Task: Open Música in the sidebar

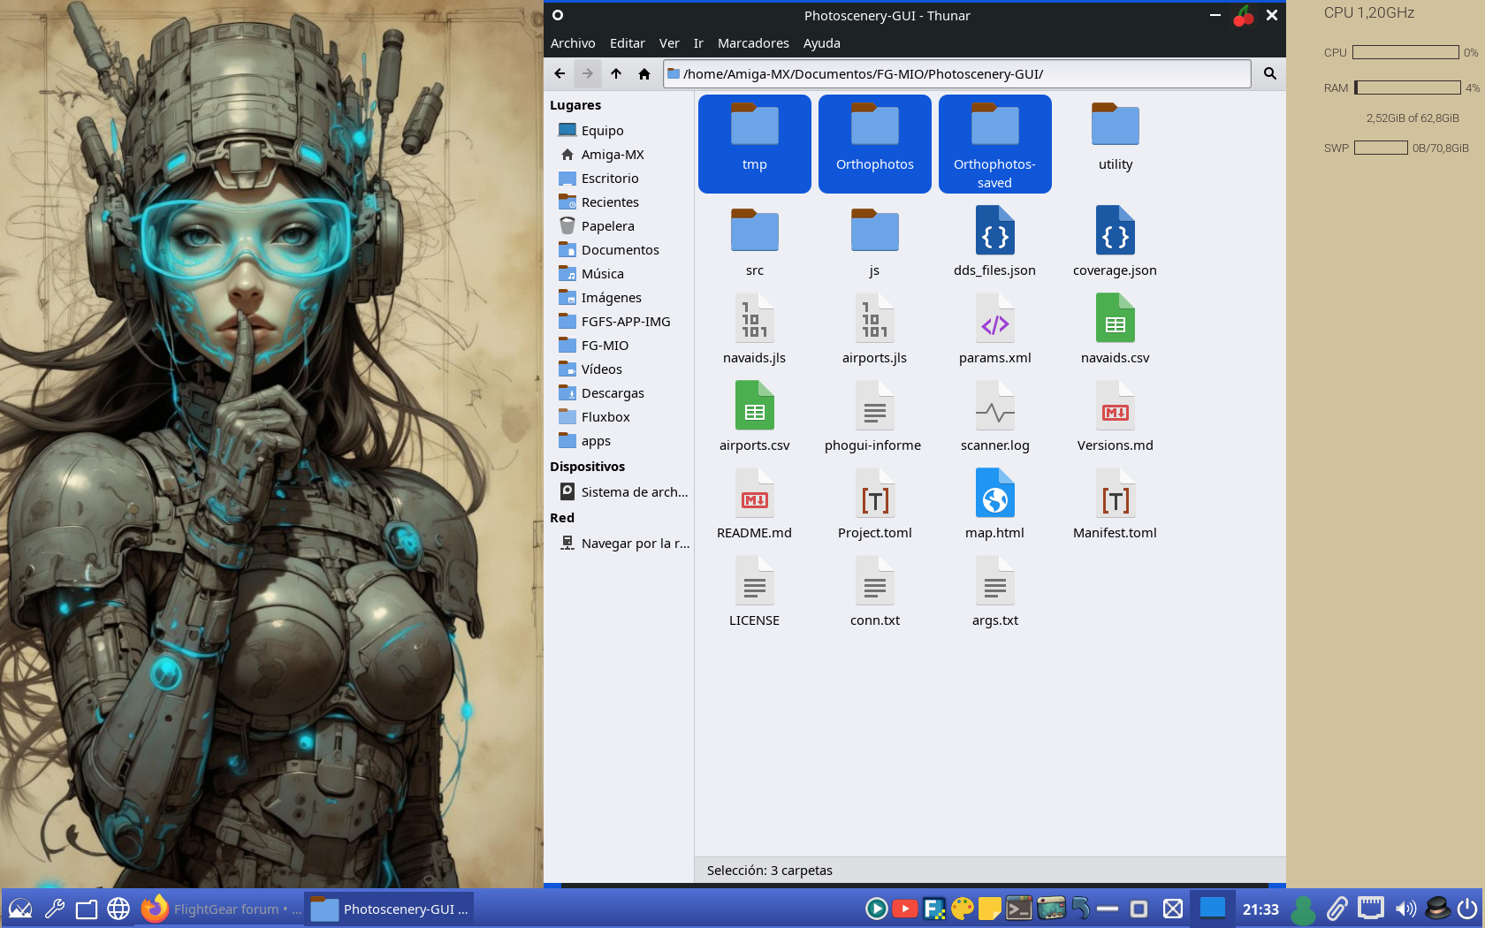Action: 619,274
